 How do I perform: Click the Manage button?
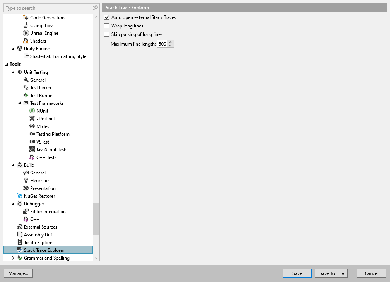tap(18, 273)
